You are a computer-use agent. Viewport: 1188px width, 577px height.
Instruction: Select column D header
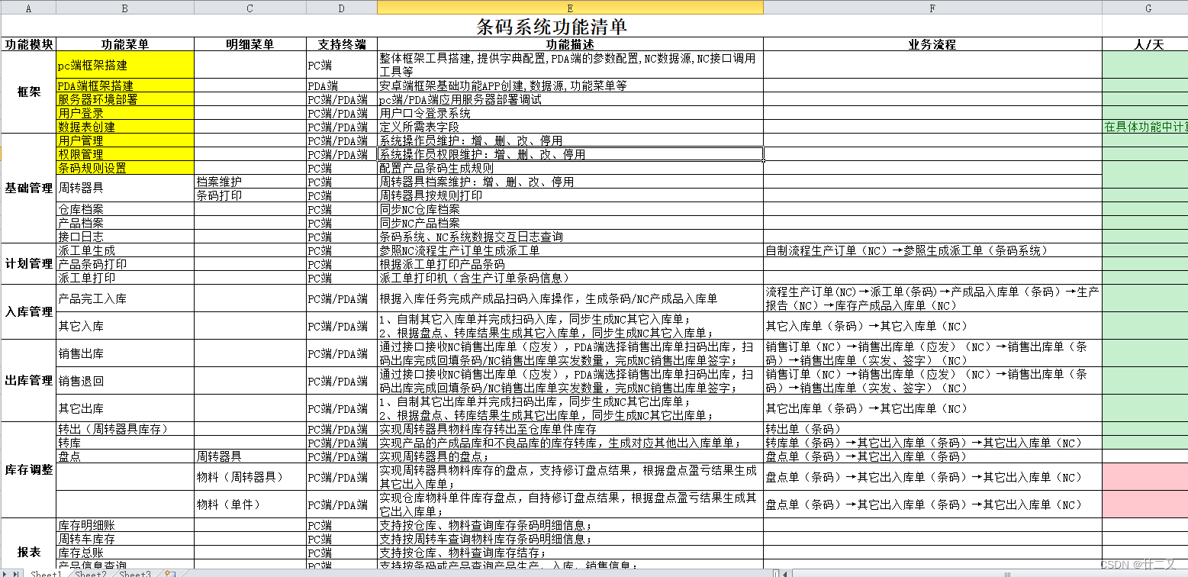point(342,8)
